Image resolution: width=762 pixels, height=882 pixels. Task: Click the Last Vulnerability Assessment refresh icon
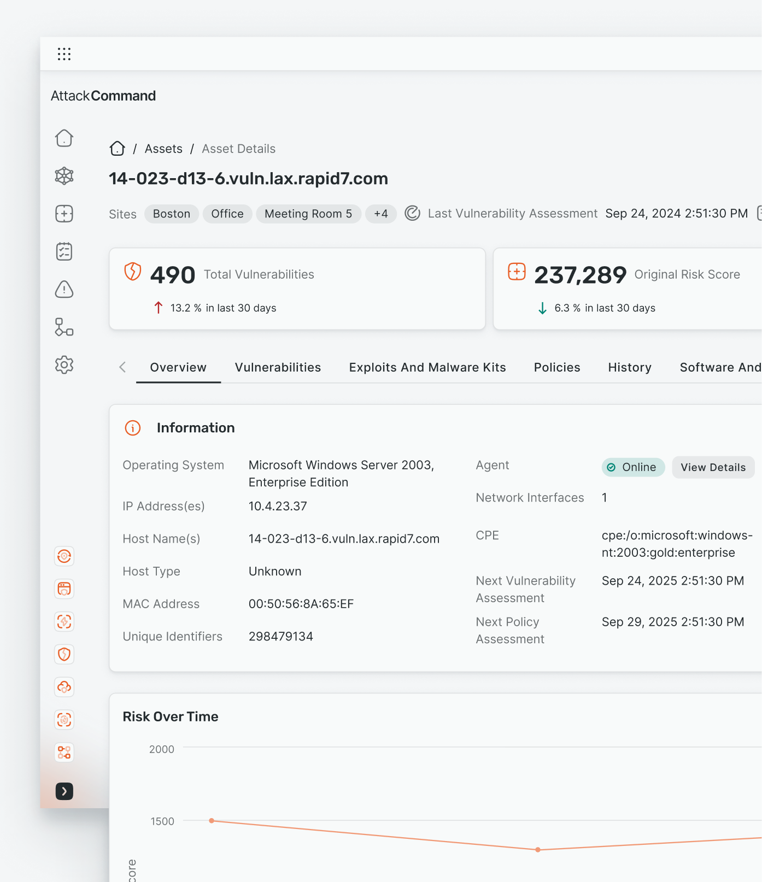click(412, 213)
